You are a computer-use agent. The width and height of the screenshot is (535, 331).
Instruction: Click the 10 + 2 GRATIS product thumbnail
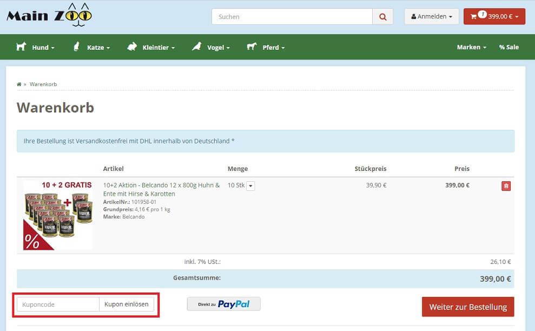(58, 215)
